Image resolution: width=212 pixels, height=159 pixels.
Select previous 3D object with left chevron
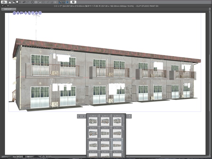click(x=79, y=116)
